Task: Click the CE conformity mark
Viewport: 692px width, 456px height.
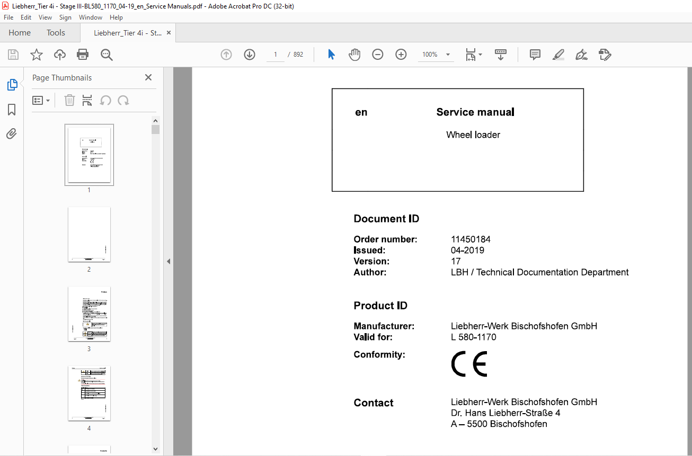Action: click(x=469, y=363)
